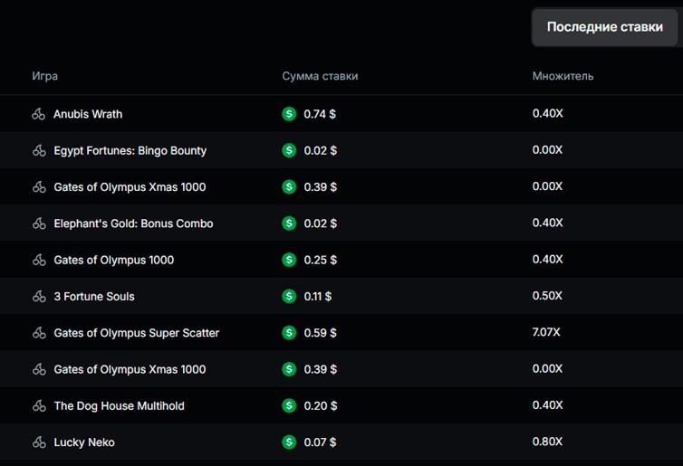Click the green dollar icon beside 0.74 $
This screenshot has width=683, height=466.
coord(289,114)
